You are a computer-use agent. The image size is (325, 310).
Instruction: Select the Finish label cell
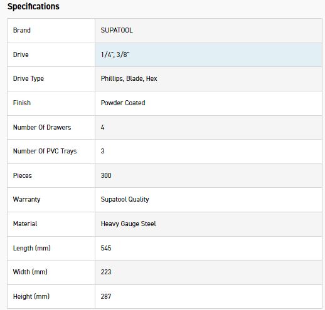point(51,103)
